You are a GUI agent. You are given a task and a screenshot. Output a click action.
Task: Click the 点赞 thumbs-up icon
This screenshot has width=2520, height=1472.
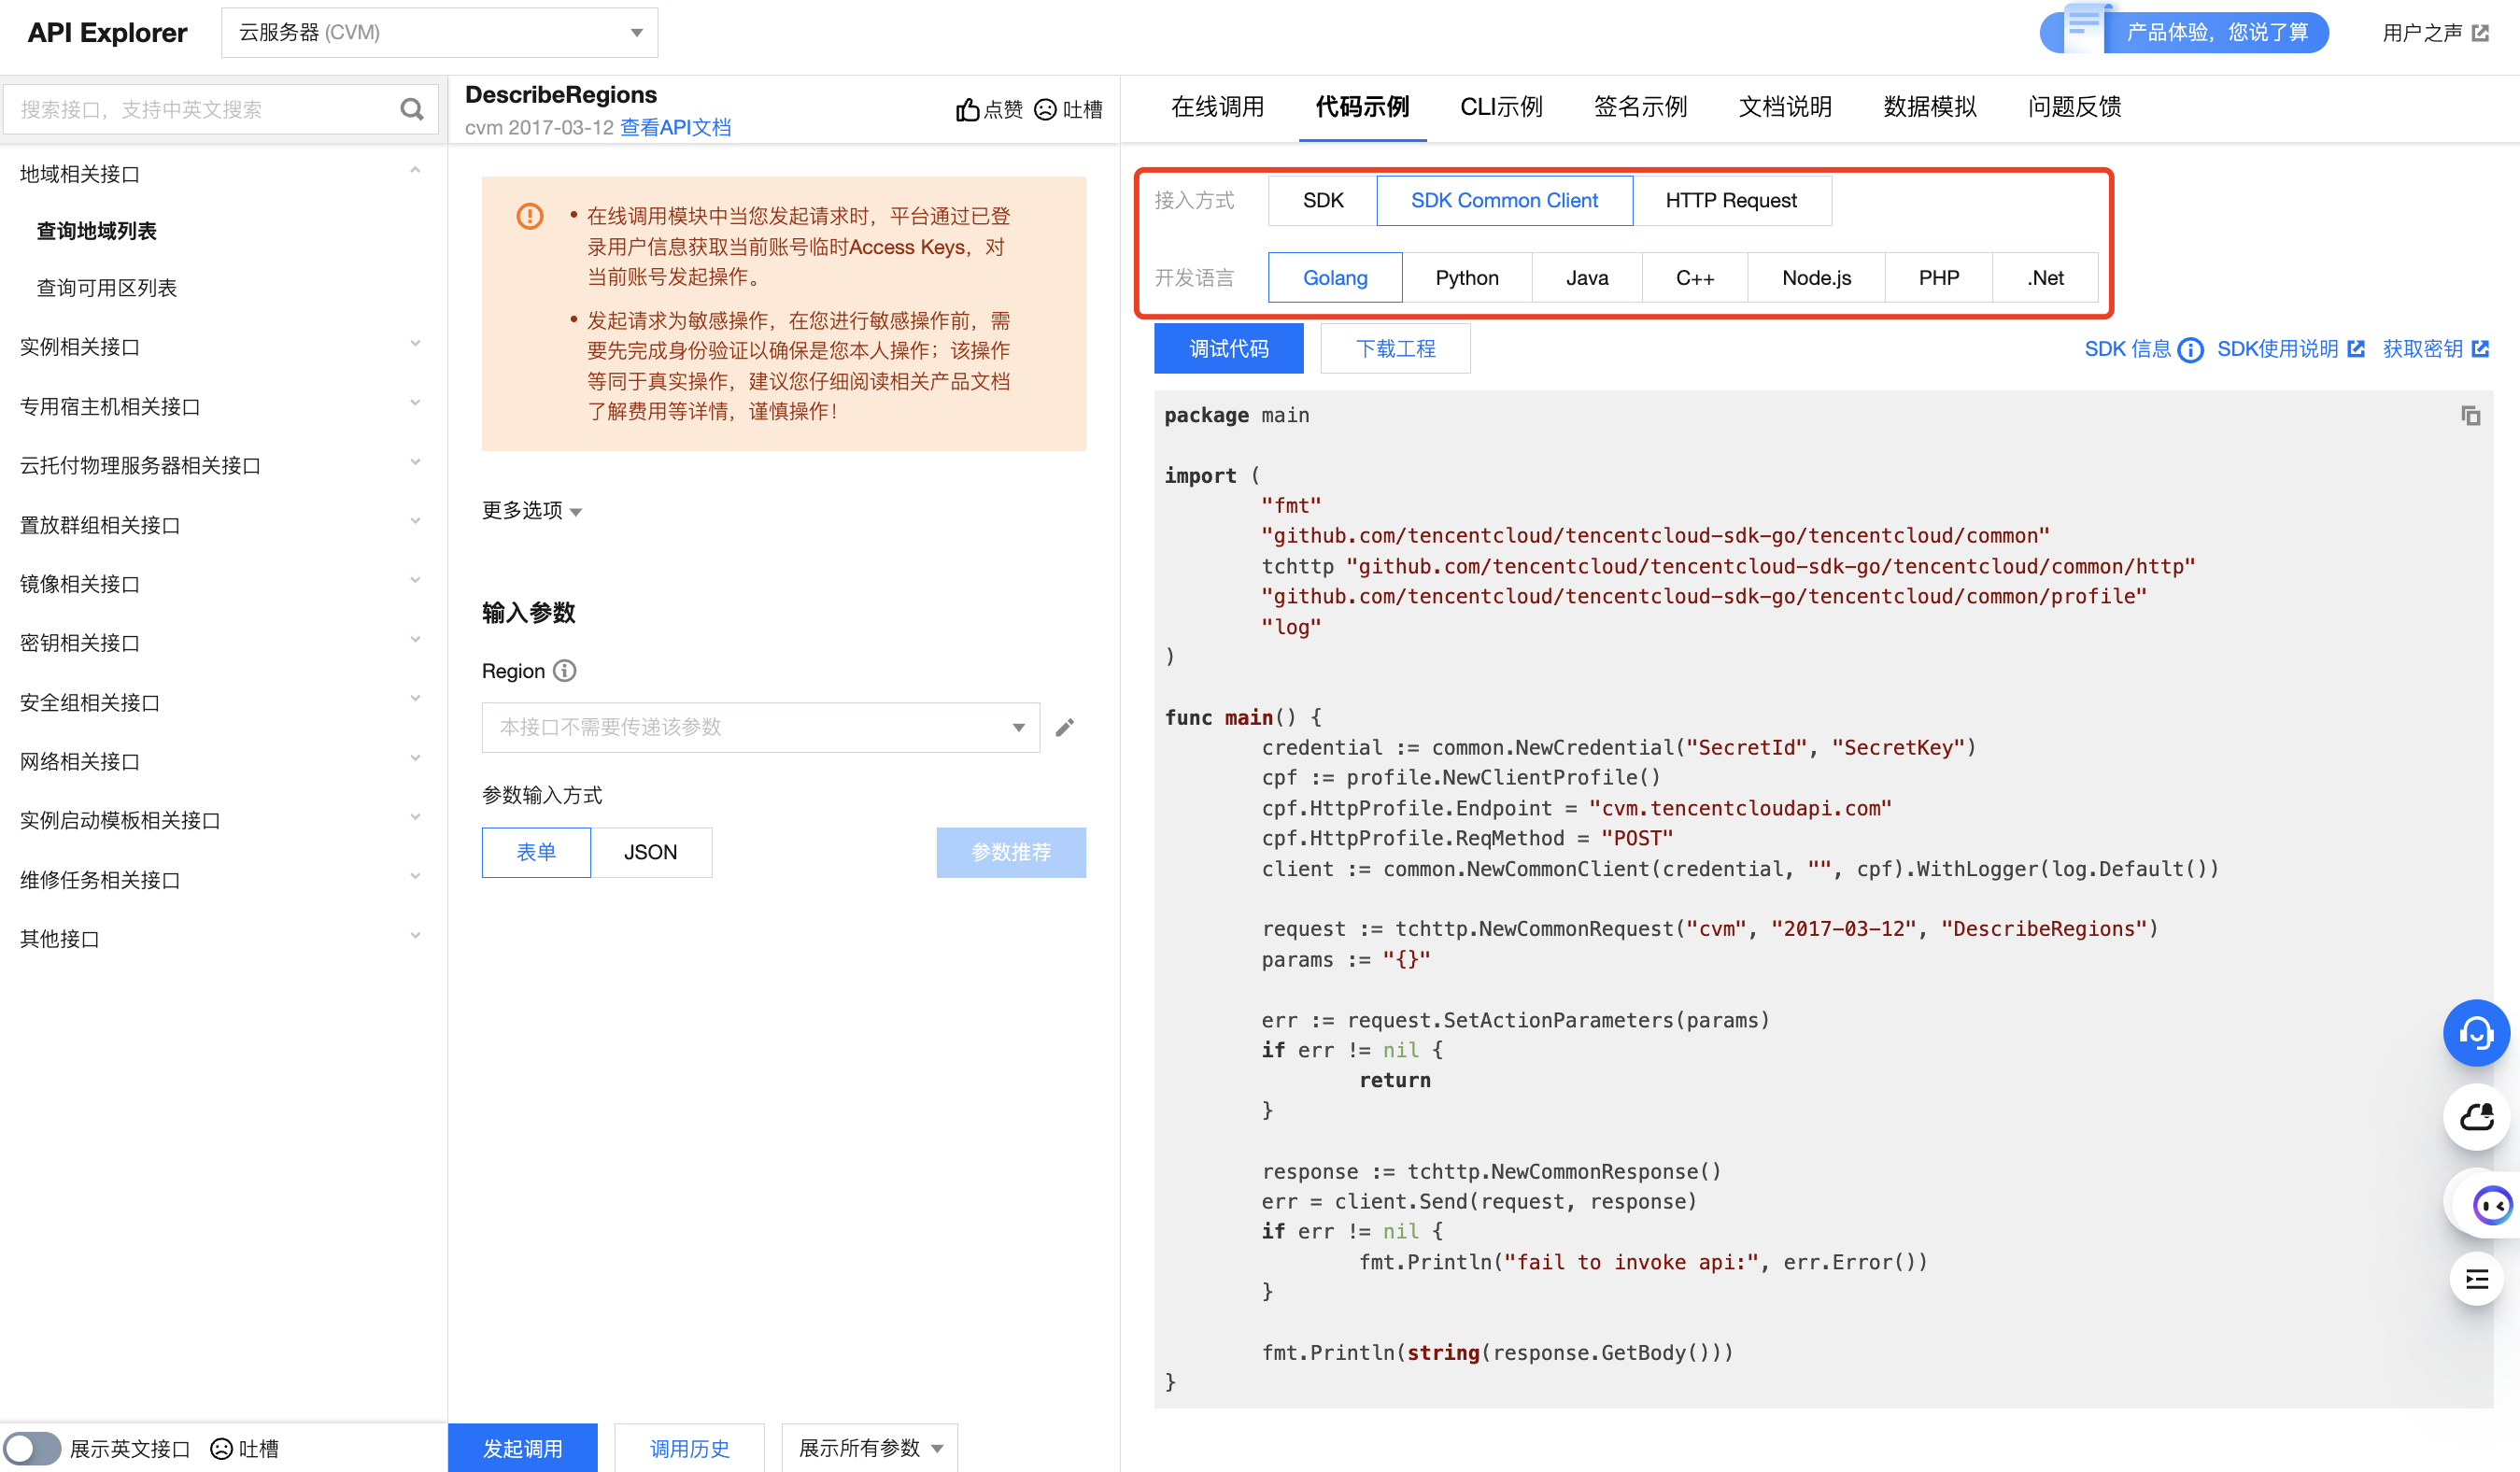[x=967, y=110]
